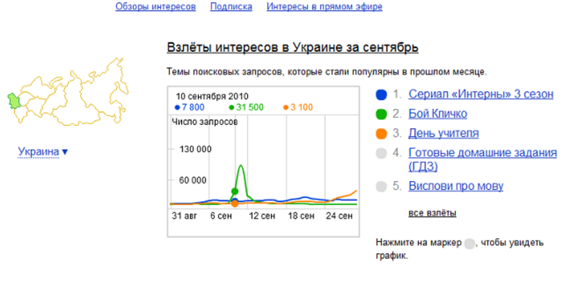Toggle the green marker for Бой Кличко
The image size is (563, 302).
pos(381,114)
